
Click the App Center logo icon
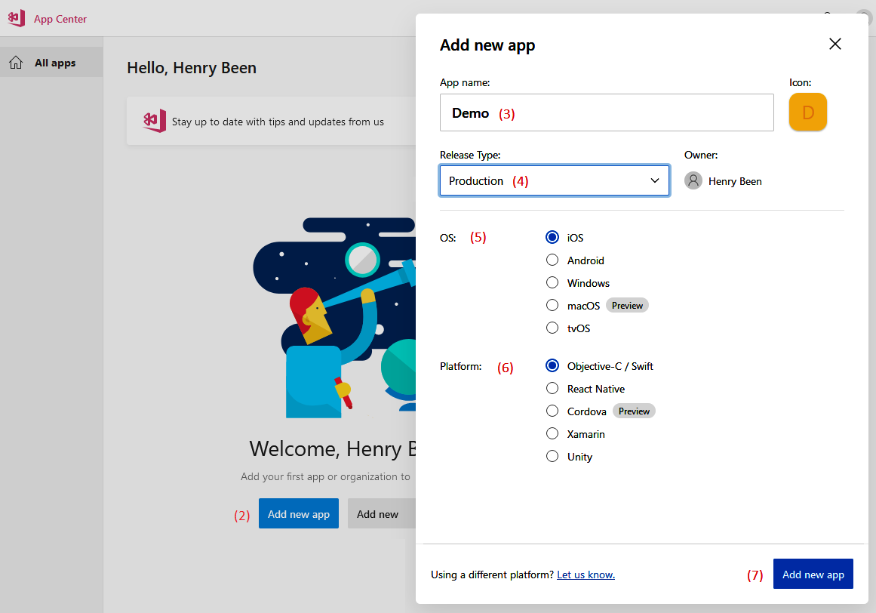point(17,18)
